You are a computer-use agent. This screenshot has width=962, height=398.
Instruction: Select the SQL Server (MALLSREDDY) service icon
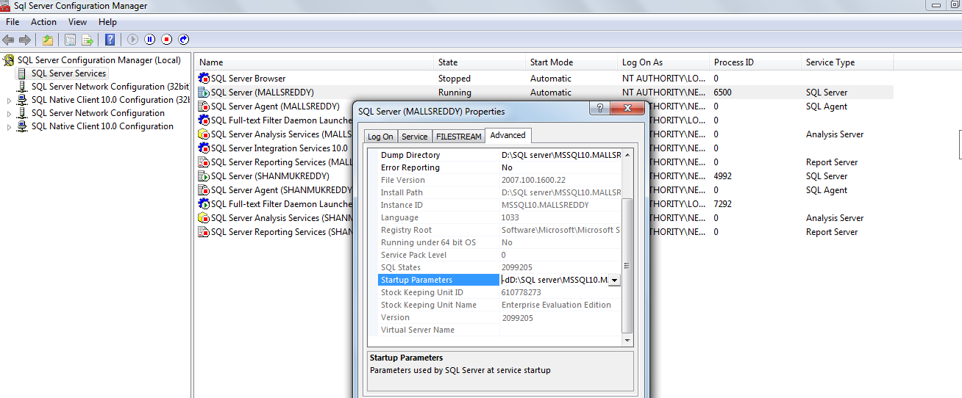(x=204, y=93)
